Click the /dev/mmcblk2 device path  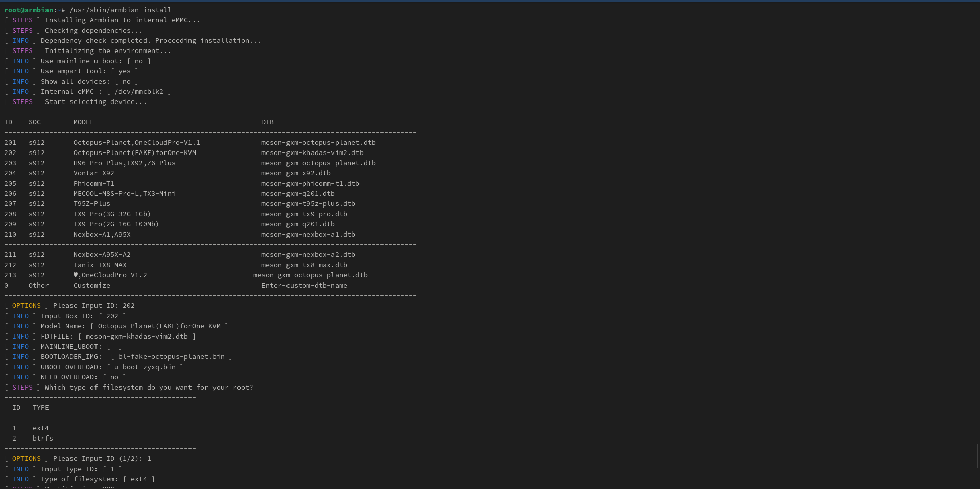(x=139, y=91)
